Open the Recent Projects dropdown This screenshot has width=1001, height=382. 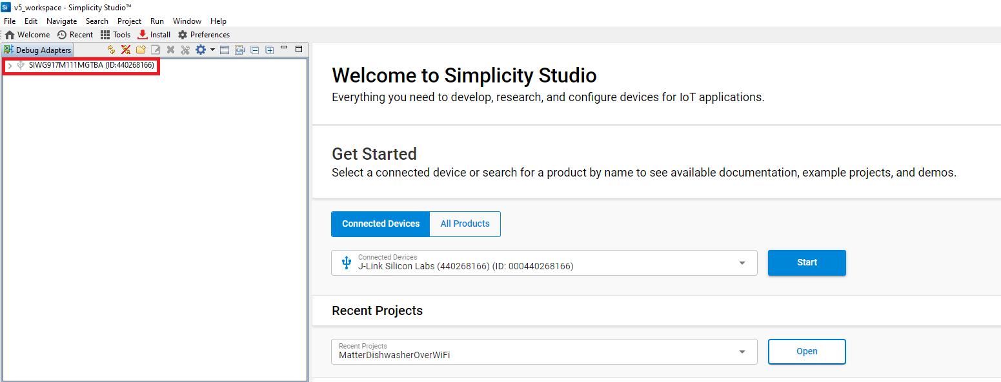coord(742,352)
